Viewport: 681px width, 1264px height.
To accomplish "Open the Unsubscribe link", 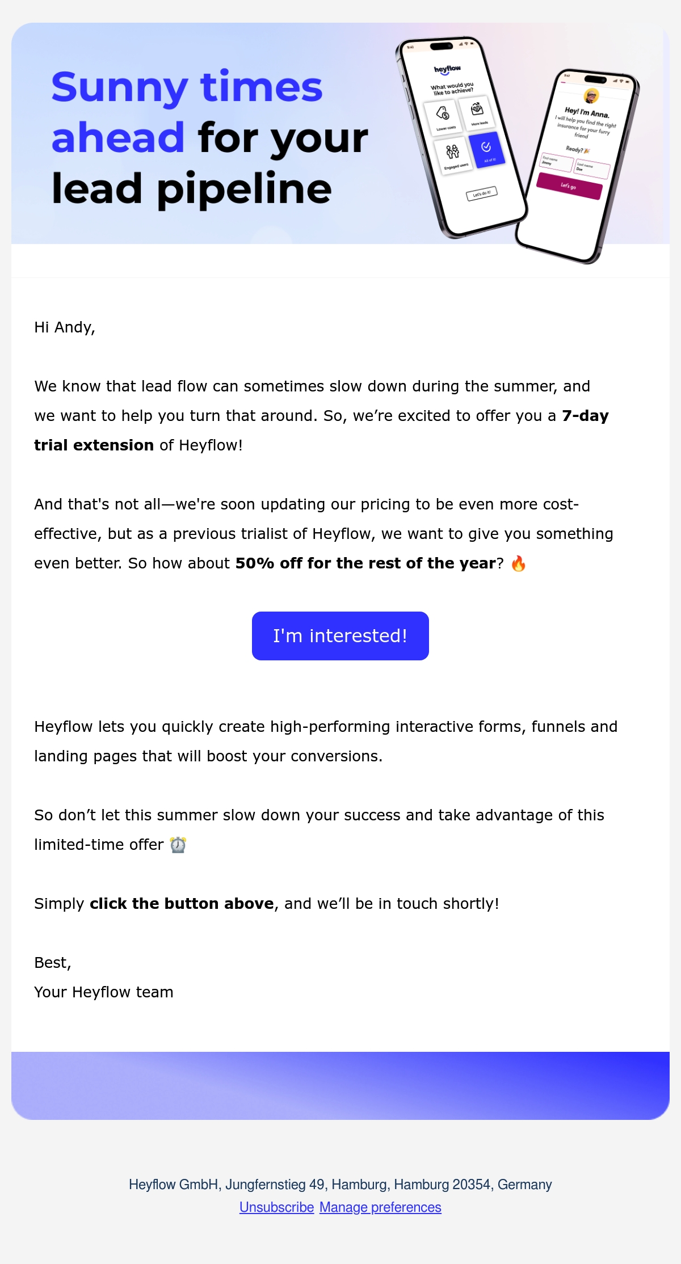I will [x=276, y=1207].
